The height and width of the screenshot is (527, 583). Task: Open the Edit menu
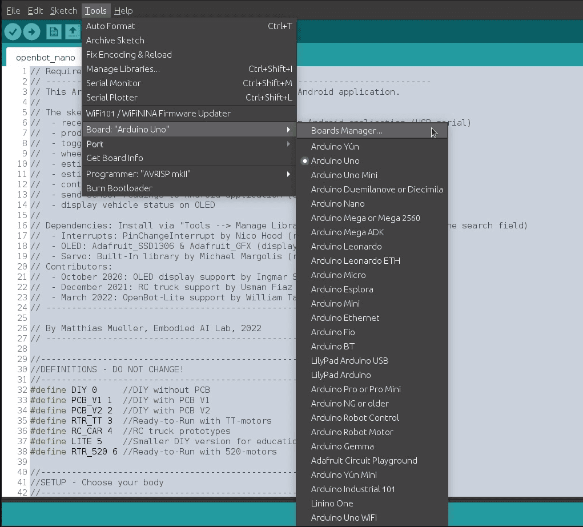(35, 11)
